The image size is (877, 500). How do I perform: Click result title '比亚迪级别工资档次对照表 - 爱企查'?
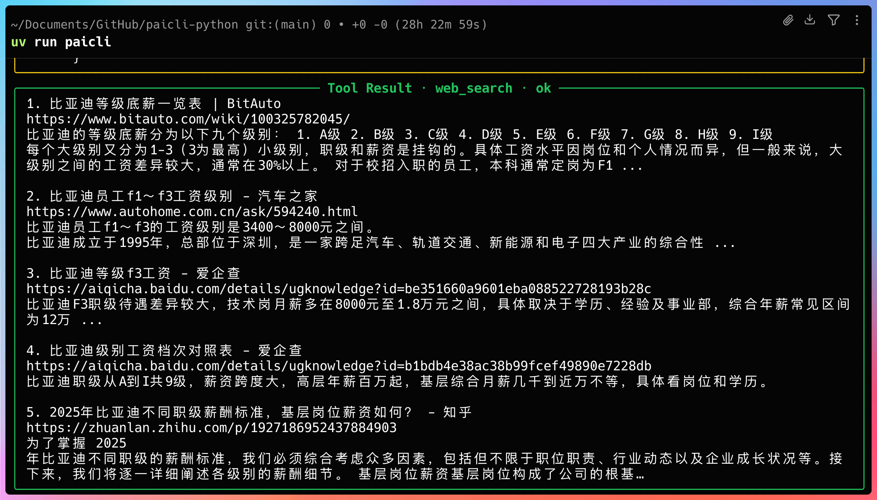(x=164, y=350)
